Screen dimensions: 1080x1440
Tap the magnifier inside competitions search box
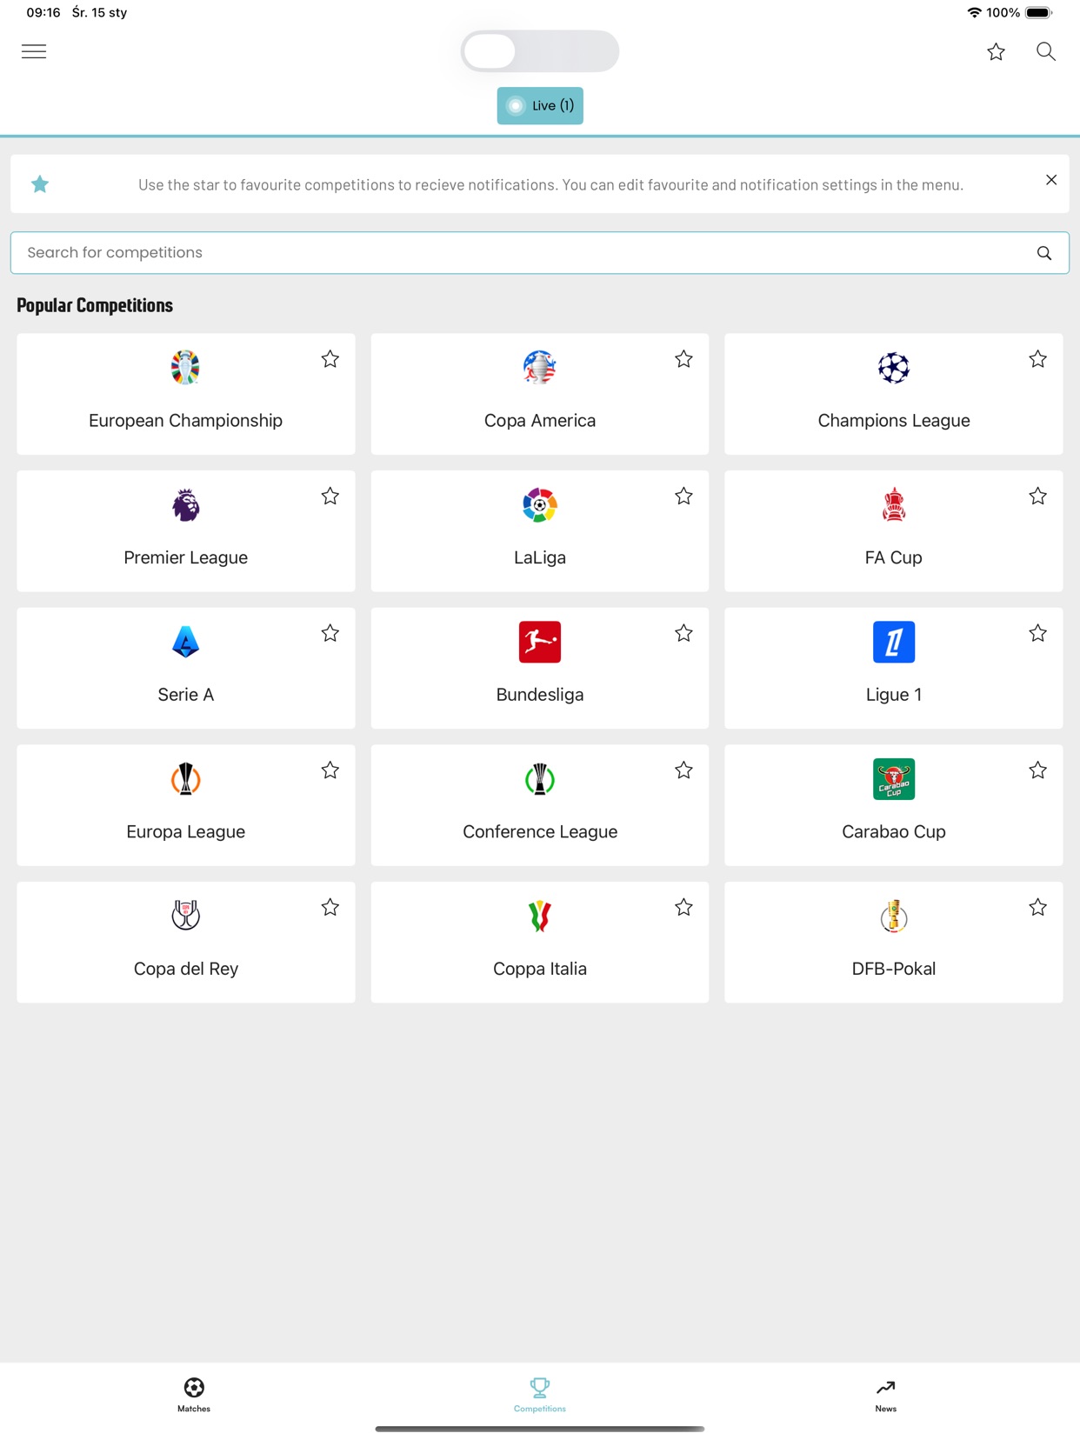click(1044, 253)
